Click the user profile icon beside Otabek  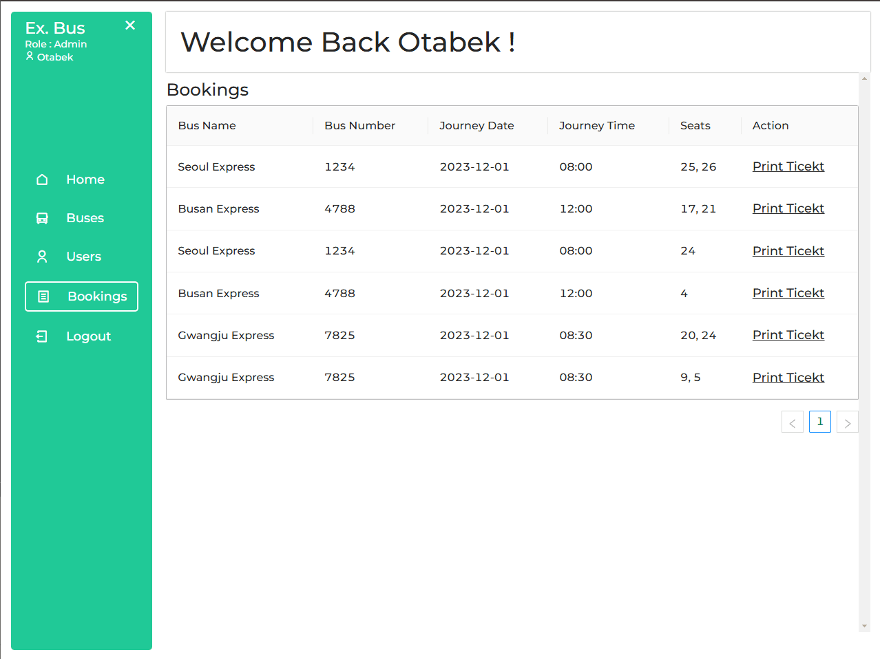click(x=30, y=56)
